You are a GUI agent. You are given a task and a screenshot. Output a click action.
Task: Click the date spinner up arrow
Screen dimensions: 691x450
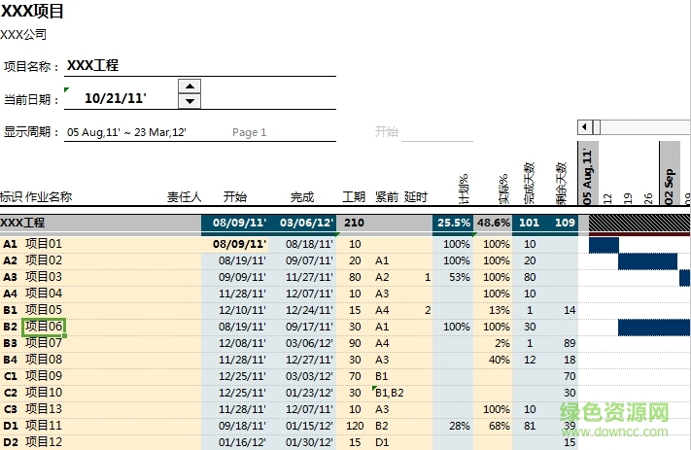click(190, 87)
